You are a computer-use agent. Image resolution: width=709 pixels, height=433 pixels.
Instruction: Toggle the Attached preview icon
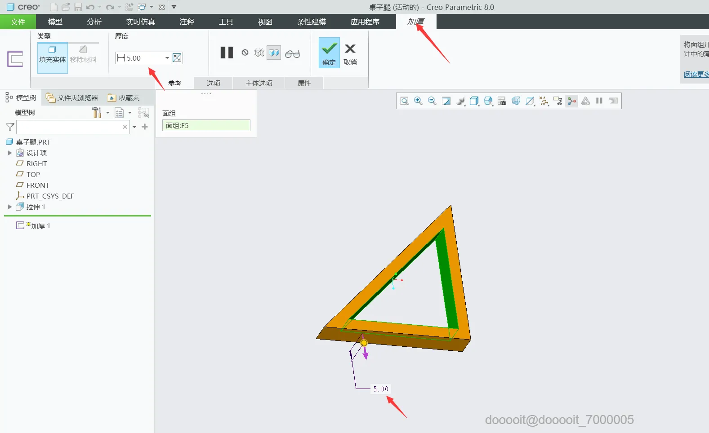coord(274,53)
